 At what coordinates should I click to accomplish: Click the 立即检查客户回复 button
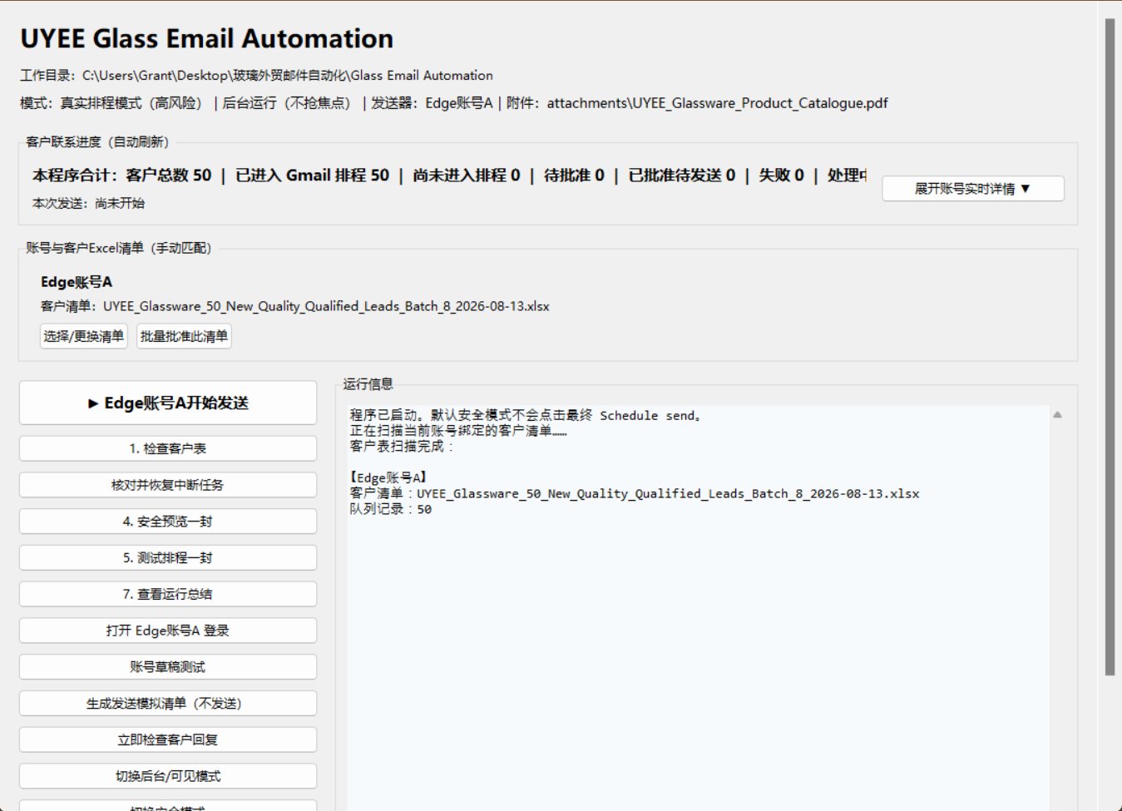pos(168,739)
